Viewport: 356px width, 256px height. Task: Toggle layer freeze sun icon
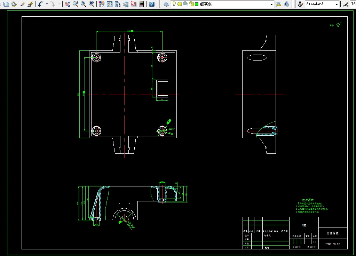(180, 4)
